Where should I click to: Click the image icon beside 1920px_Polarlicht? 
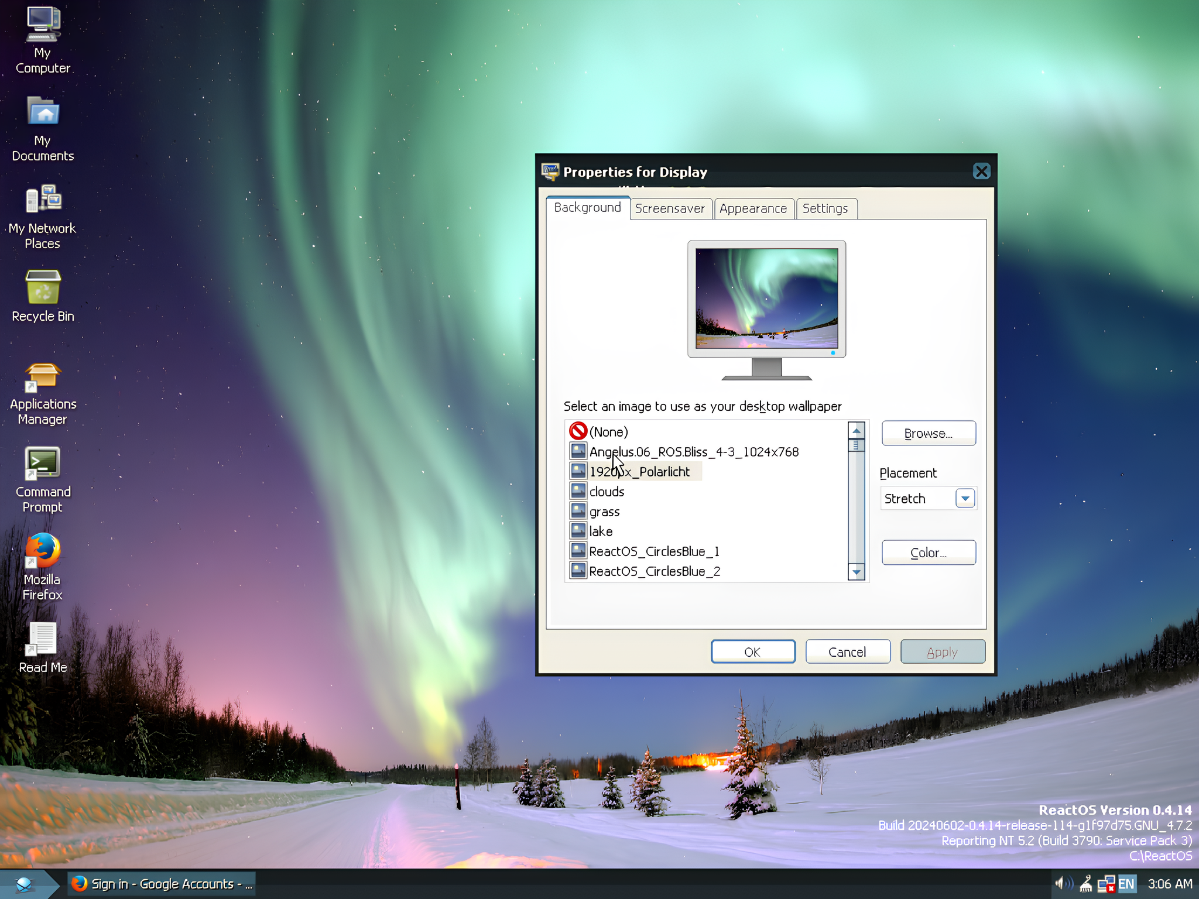click(578, 471)
